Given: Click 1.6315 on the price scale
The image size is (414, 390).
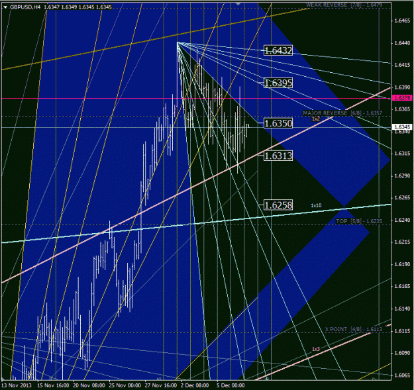Looking at the screenshot, I should pos(402,154).
